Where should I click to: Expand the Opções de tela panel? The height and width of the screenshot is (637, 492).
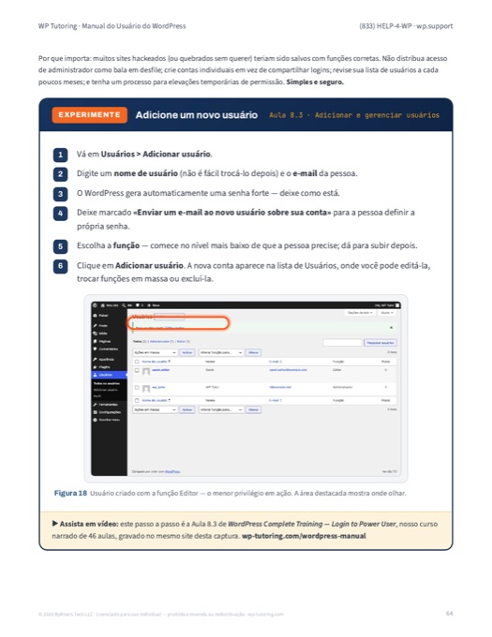pyautogui.click(x=360, y=313)
